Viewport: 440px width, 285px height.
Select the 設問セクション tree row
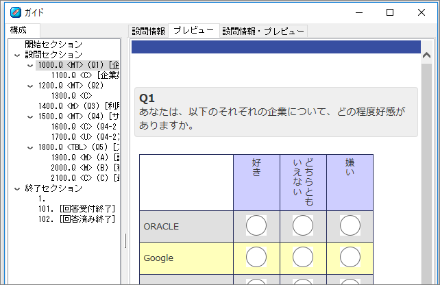point(53,55)
